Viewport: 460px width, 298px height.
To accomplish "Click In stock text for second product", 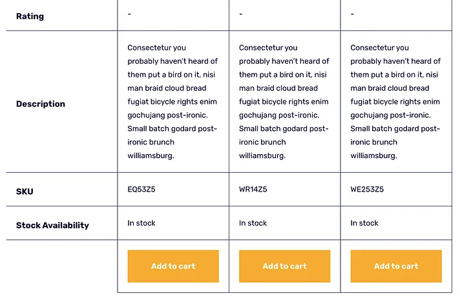I will pyautogui.click(x=253, y=223).
